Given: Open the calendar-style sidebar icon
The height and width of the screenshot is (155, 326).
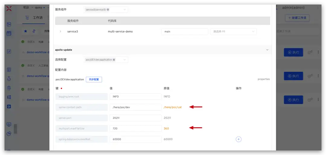Looking at the screenshot, I should click(9, 33).
